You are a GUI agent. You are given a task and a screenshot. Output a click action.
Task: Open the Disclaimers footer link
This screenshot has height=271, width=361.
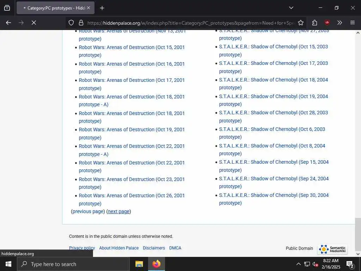[x=154, y=248]
